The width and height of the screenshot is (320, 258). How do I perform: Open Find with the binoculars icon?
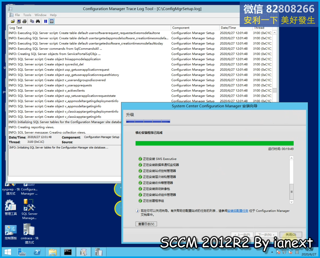click(38, 21)
